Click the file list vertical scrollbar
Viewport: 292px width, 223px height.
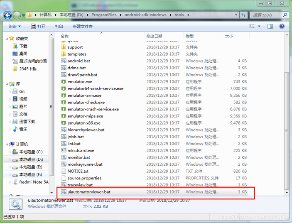[286, 125]
